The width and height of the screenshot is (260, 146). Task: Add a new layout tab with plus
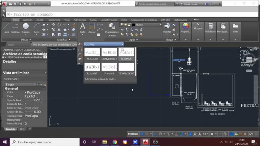[30, 129]
